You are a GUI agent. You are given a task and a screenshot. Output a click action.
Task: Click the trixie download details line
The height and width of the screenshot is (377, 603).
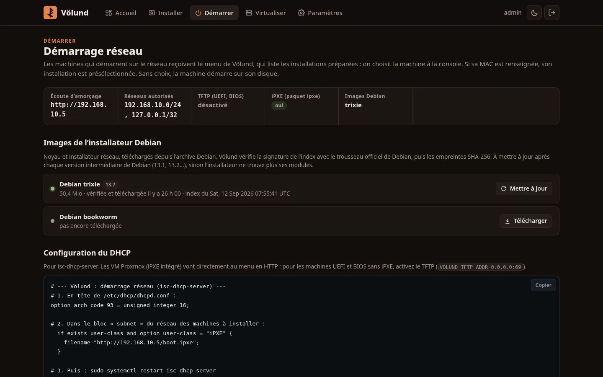click(x=175, y=194)
